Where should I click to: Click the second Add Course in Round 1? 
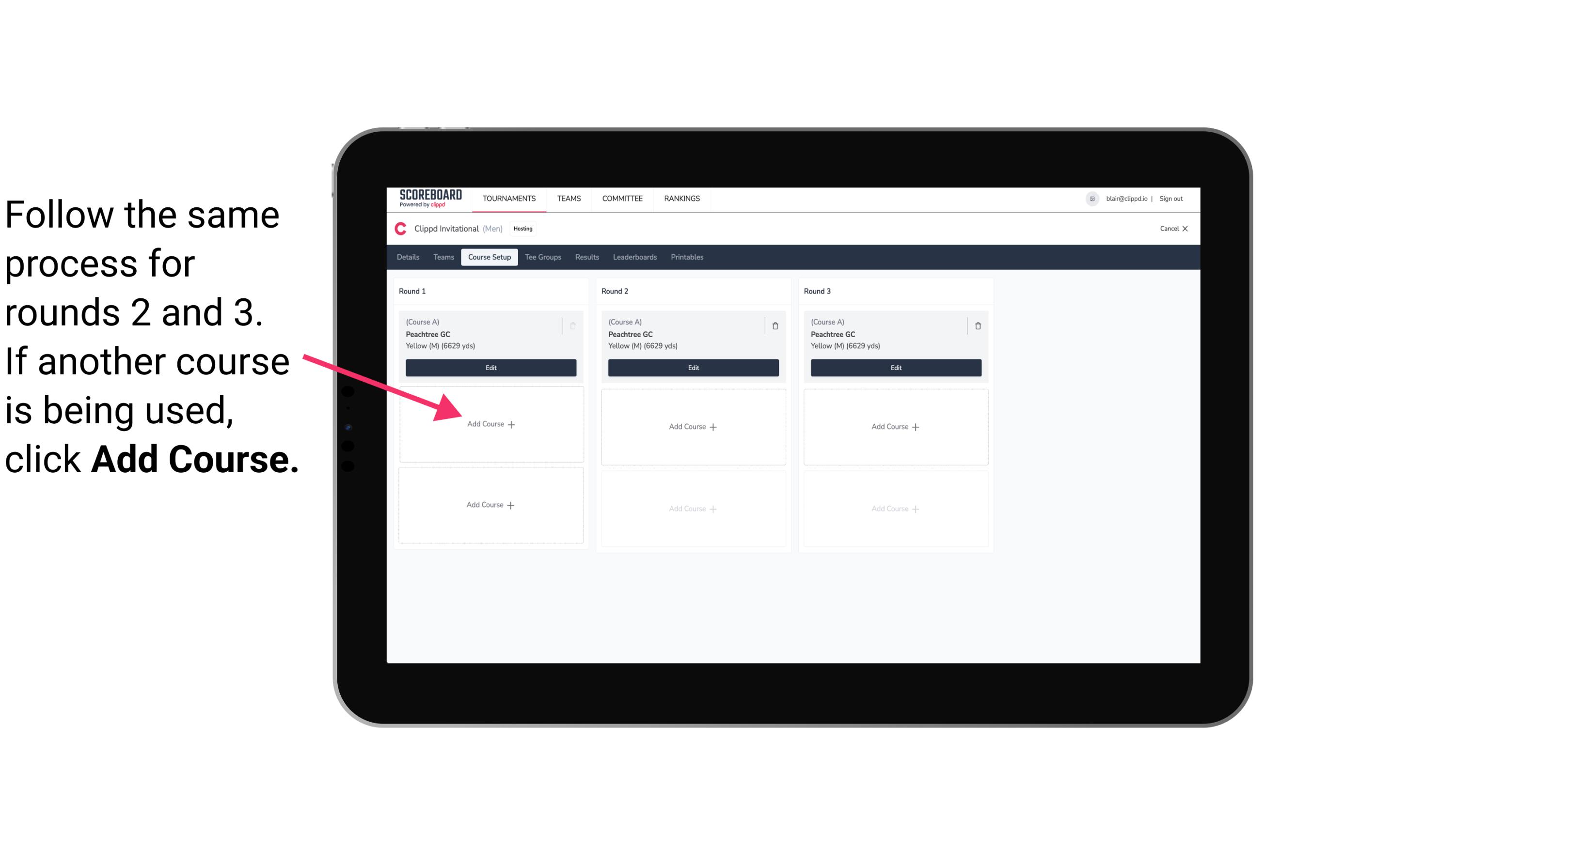(x=491, y=505)
